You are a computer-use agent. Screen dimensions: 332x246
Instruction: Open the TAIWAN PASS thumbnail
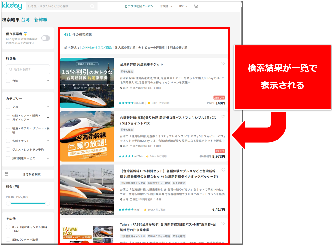click(x=87, y=231)
